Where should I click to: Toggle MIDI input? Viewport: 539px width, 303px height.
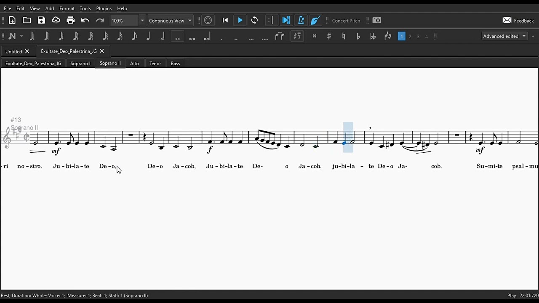[x=208, y=20]
